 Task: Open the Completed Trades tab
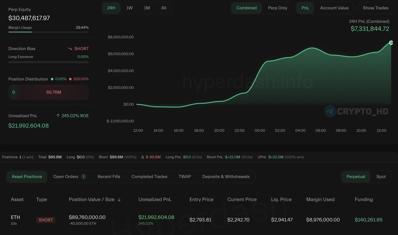click(x=149, y=177)
